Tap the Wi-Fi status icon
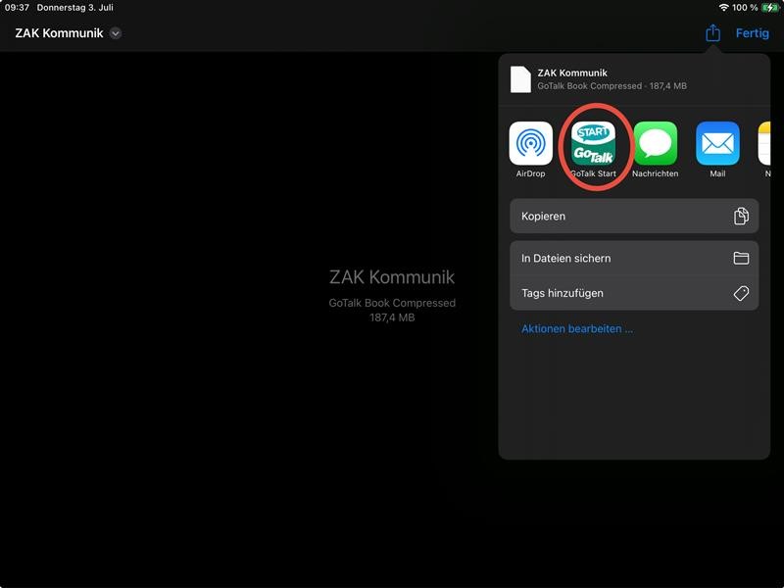784x588 pixels. click(x=723, y=8)
